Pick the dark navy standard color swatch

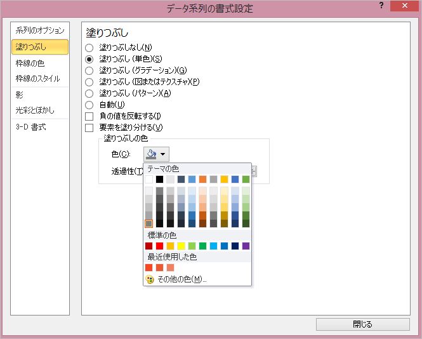pos(235,246)
